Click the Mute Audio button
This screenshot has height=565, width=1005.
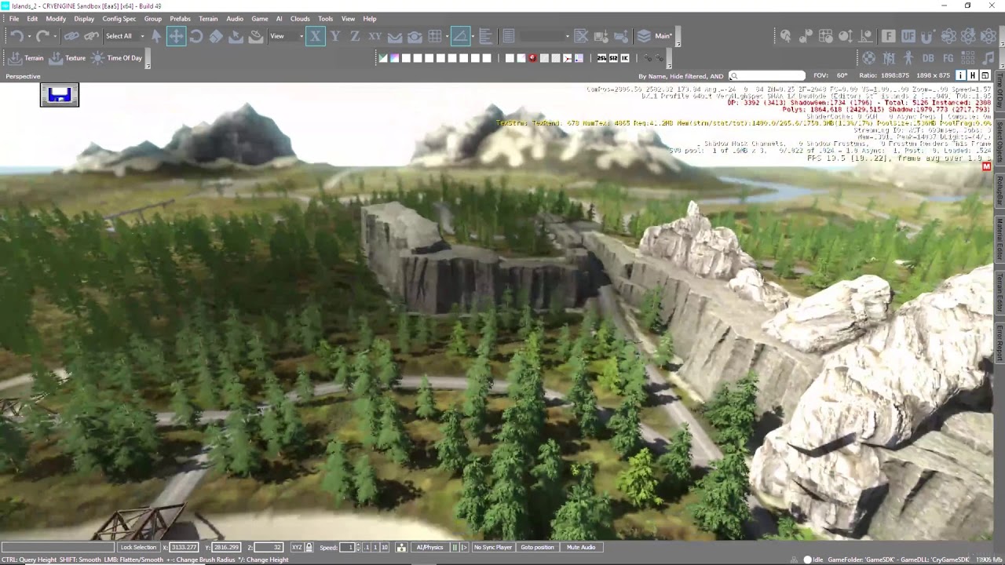point(581,547)
